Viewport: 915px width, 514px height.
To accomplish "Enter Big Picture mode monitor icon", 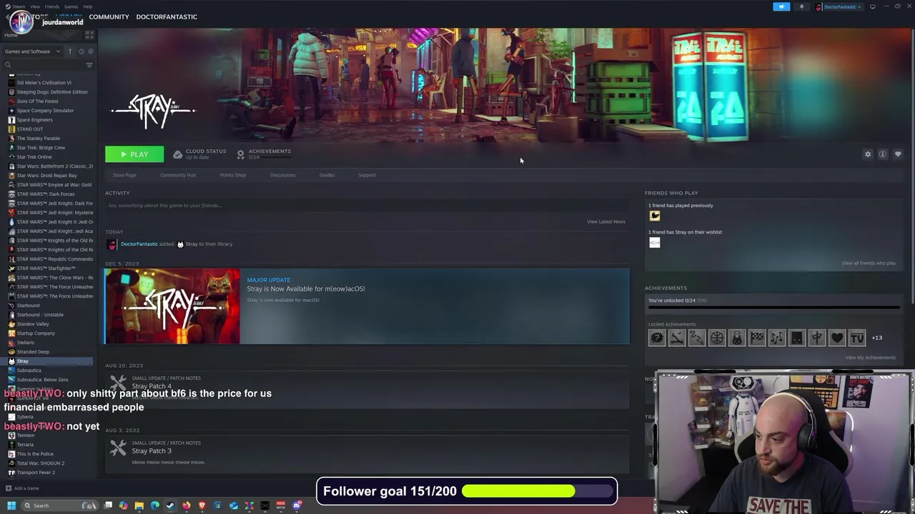I will pyautogui.click(x=872, y=6).
